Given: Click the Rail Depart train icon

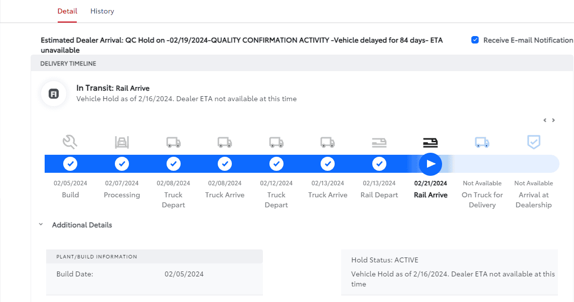Looking at the screenshot, I should coord(379,143).
